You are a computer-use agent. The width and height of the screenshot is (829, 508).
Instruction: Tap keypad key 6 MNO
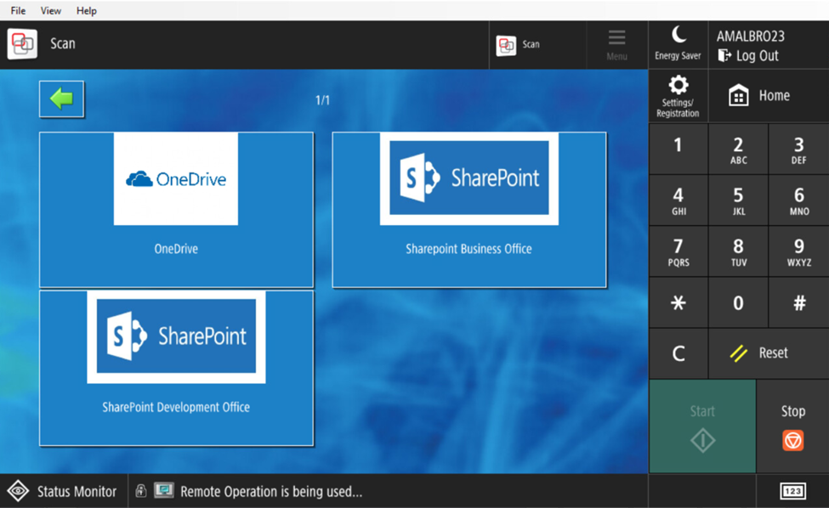pos(799,200)
